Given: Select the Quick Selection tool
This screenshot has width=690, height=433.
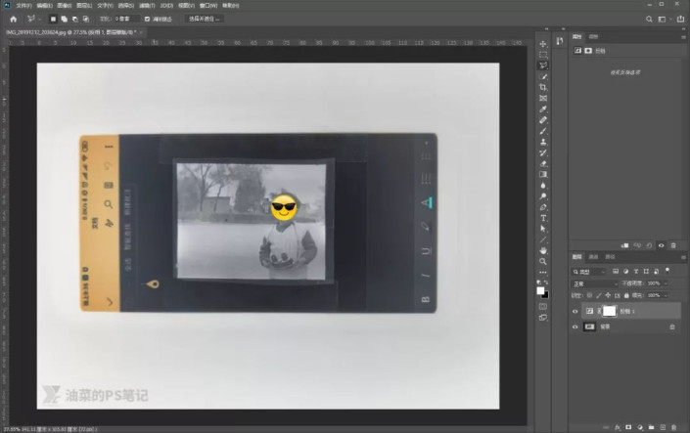Looking at the screenshot, I should pyautogui.click(x=543, y=76).
